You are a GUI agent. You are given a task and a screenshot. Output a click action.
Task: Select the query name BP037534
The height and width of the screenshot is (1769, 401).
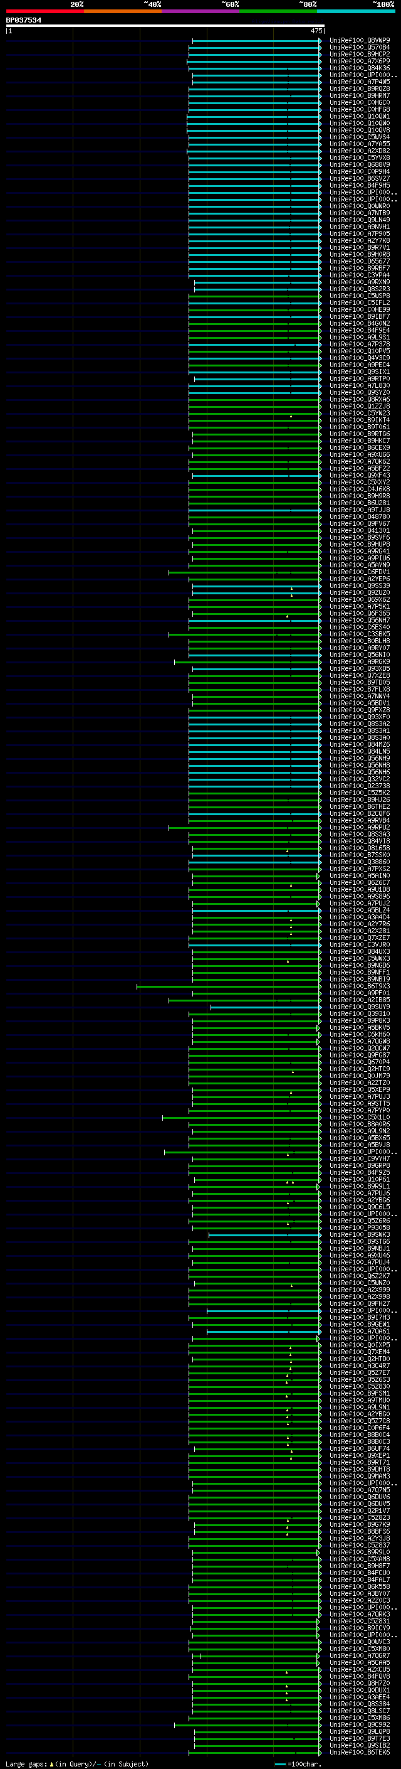coord(23,21)
